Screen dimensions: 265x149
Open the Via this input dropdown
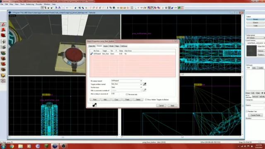point(127,87)
